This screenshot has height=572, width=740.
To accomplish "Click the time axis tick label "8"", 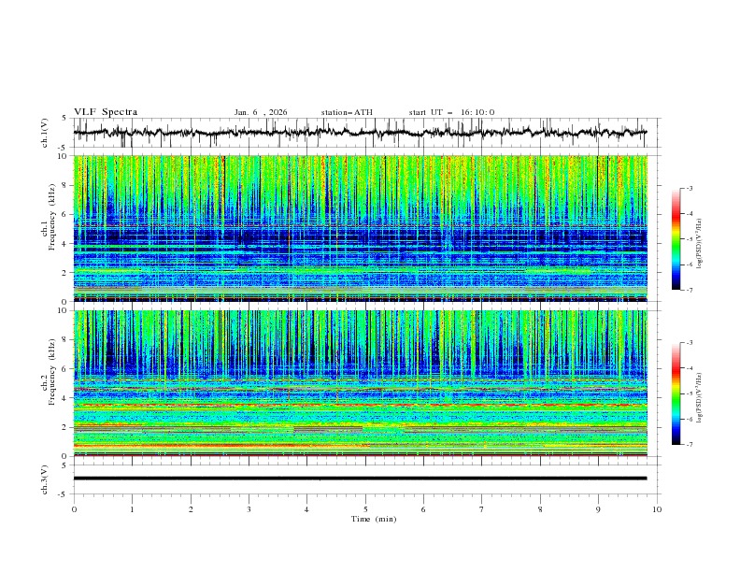I will click(x=540, y=509).
